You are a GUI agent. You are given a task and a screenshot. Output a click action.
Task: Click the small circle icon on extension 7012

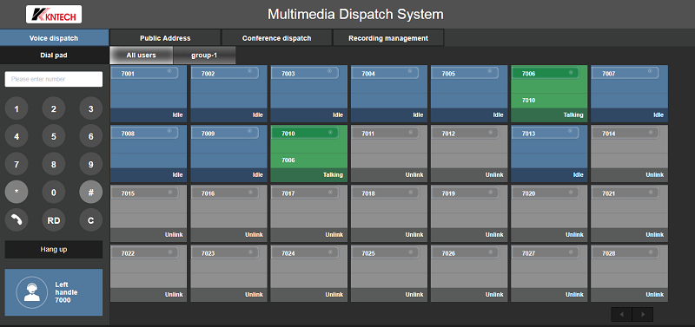coord(490,132)
